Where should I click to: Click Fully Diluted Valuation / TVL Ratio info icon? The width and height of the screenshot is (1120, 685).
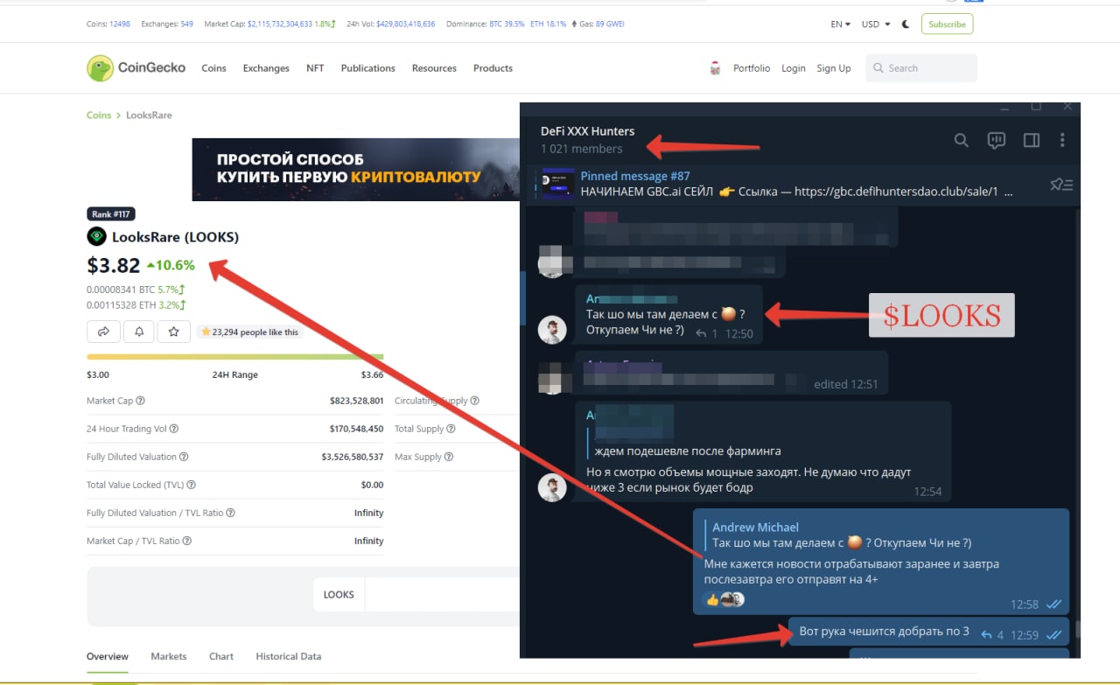(230, 513)
